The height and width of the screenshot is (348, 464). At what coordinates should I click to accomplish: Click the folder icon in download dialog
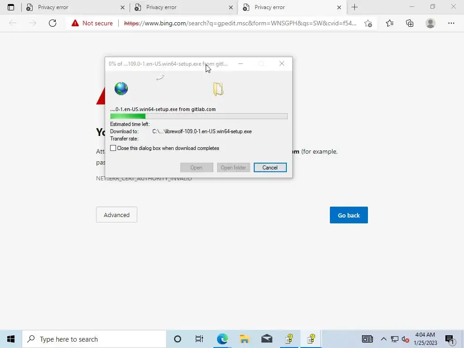(x=218, y=89)
